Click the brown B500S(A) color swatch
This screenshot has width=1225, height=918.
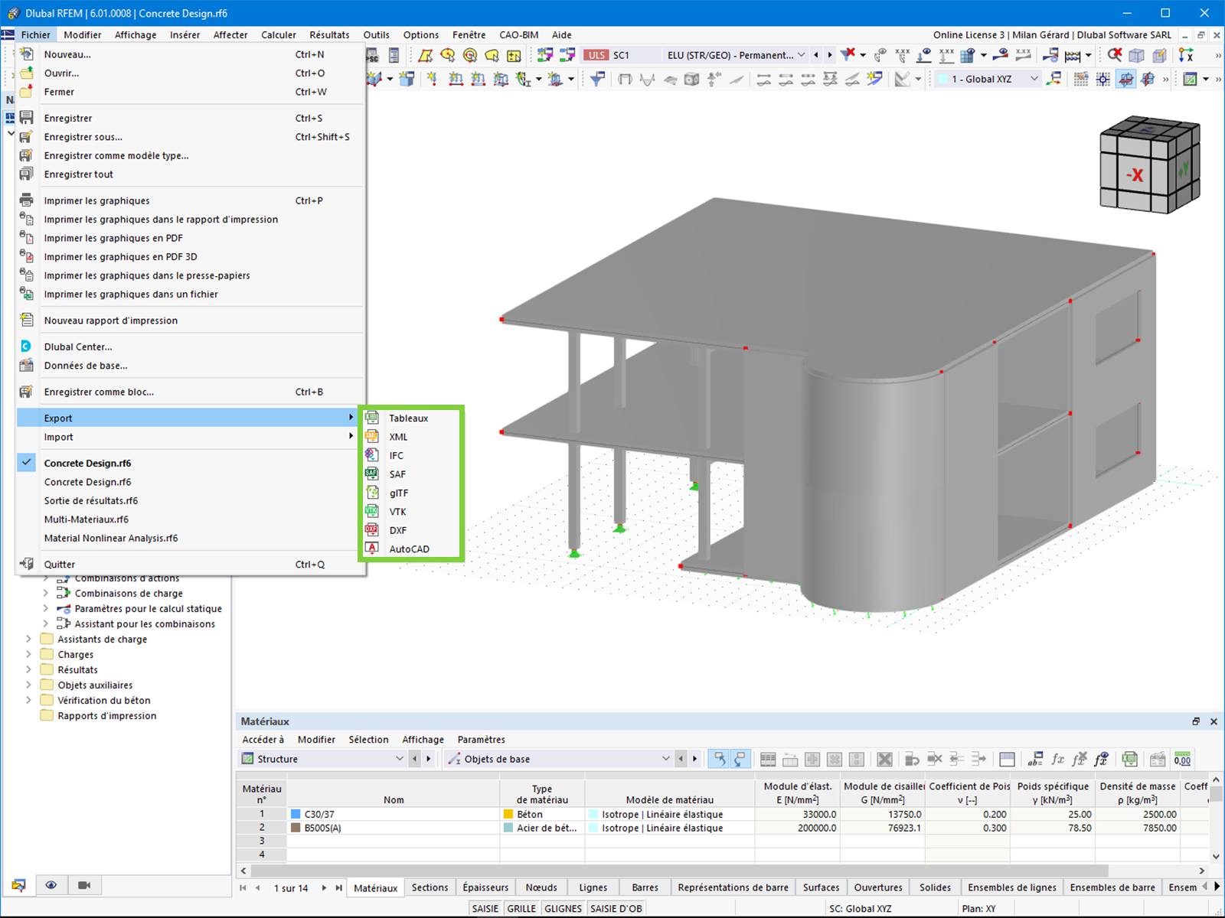click(x=296, y=828)
